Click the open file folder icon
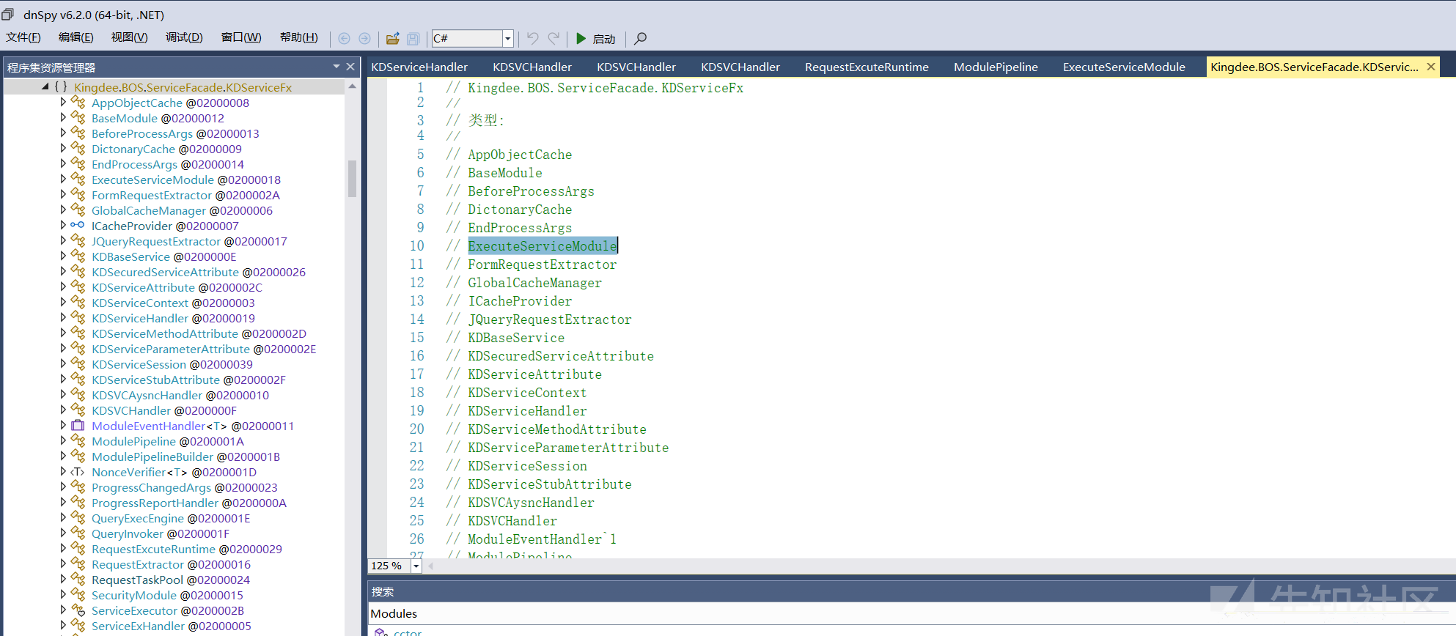The image size is (1456, 636). 393,38
